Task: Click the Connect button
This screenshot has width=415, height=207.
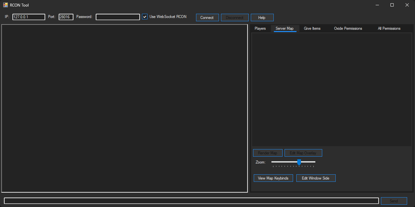Action: click(207, 17)
